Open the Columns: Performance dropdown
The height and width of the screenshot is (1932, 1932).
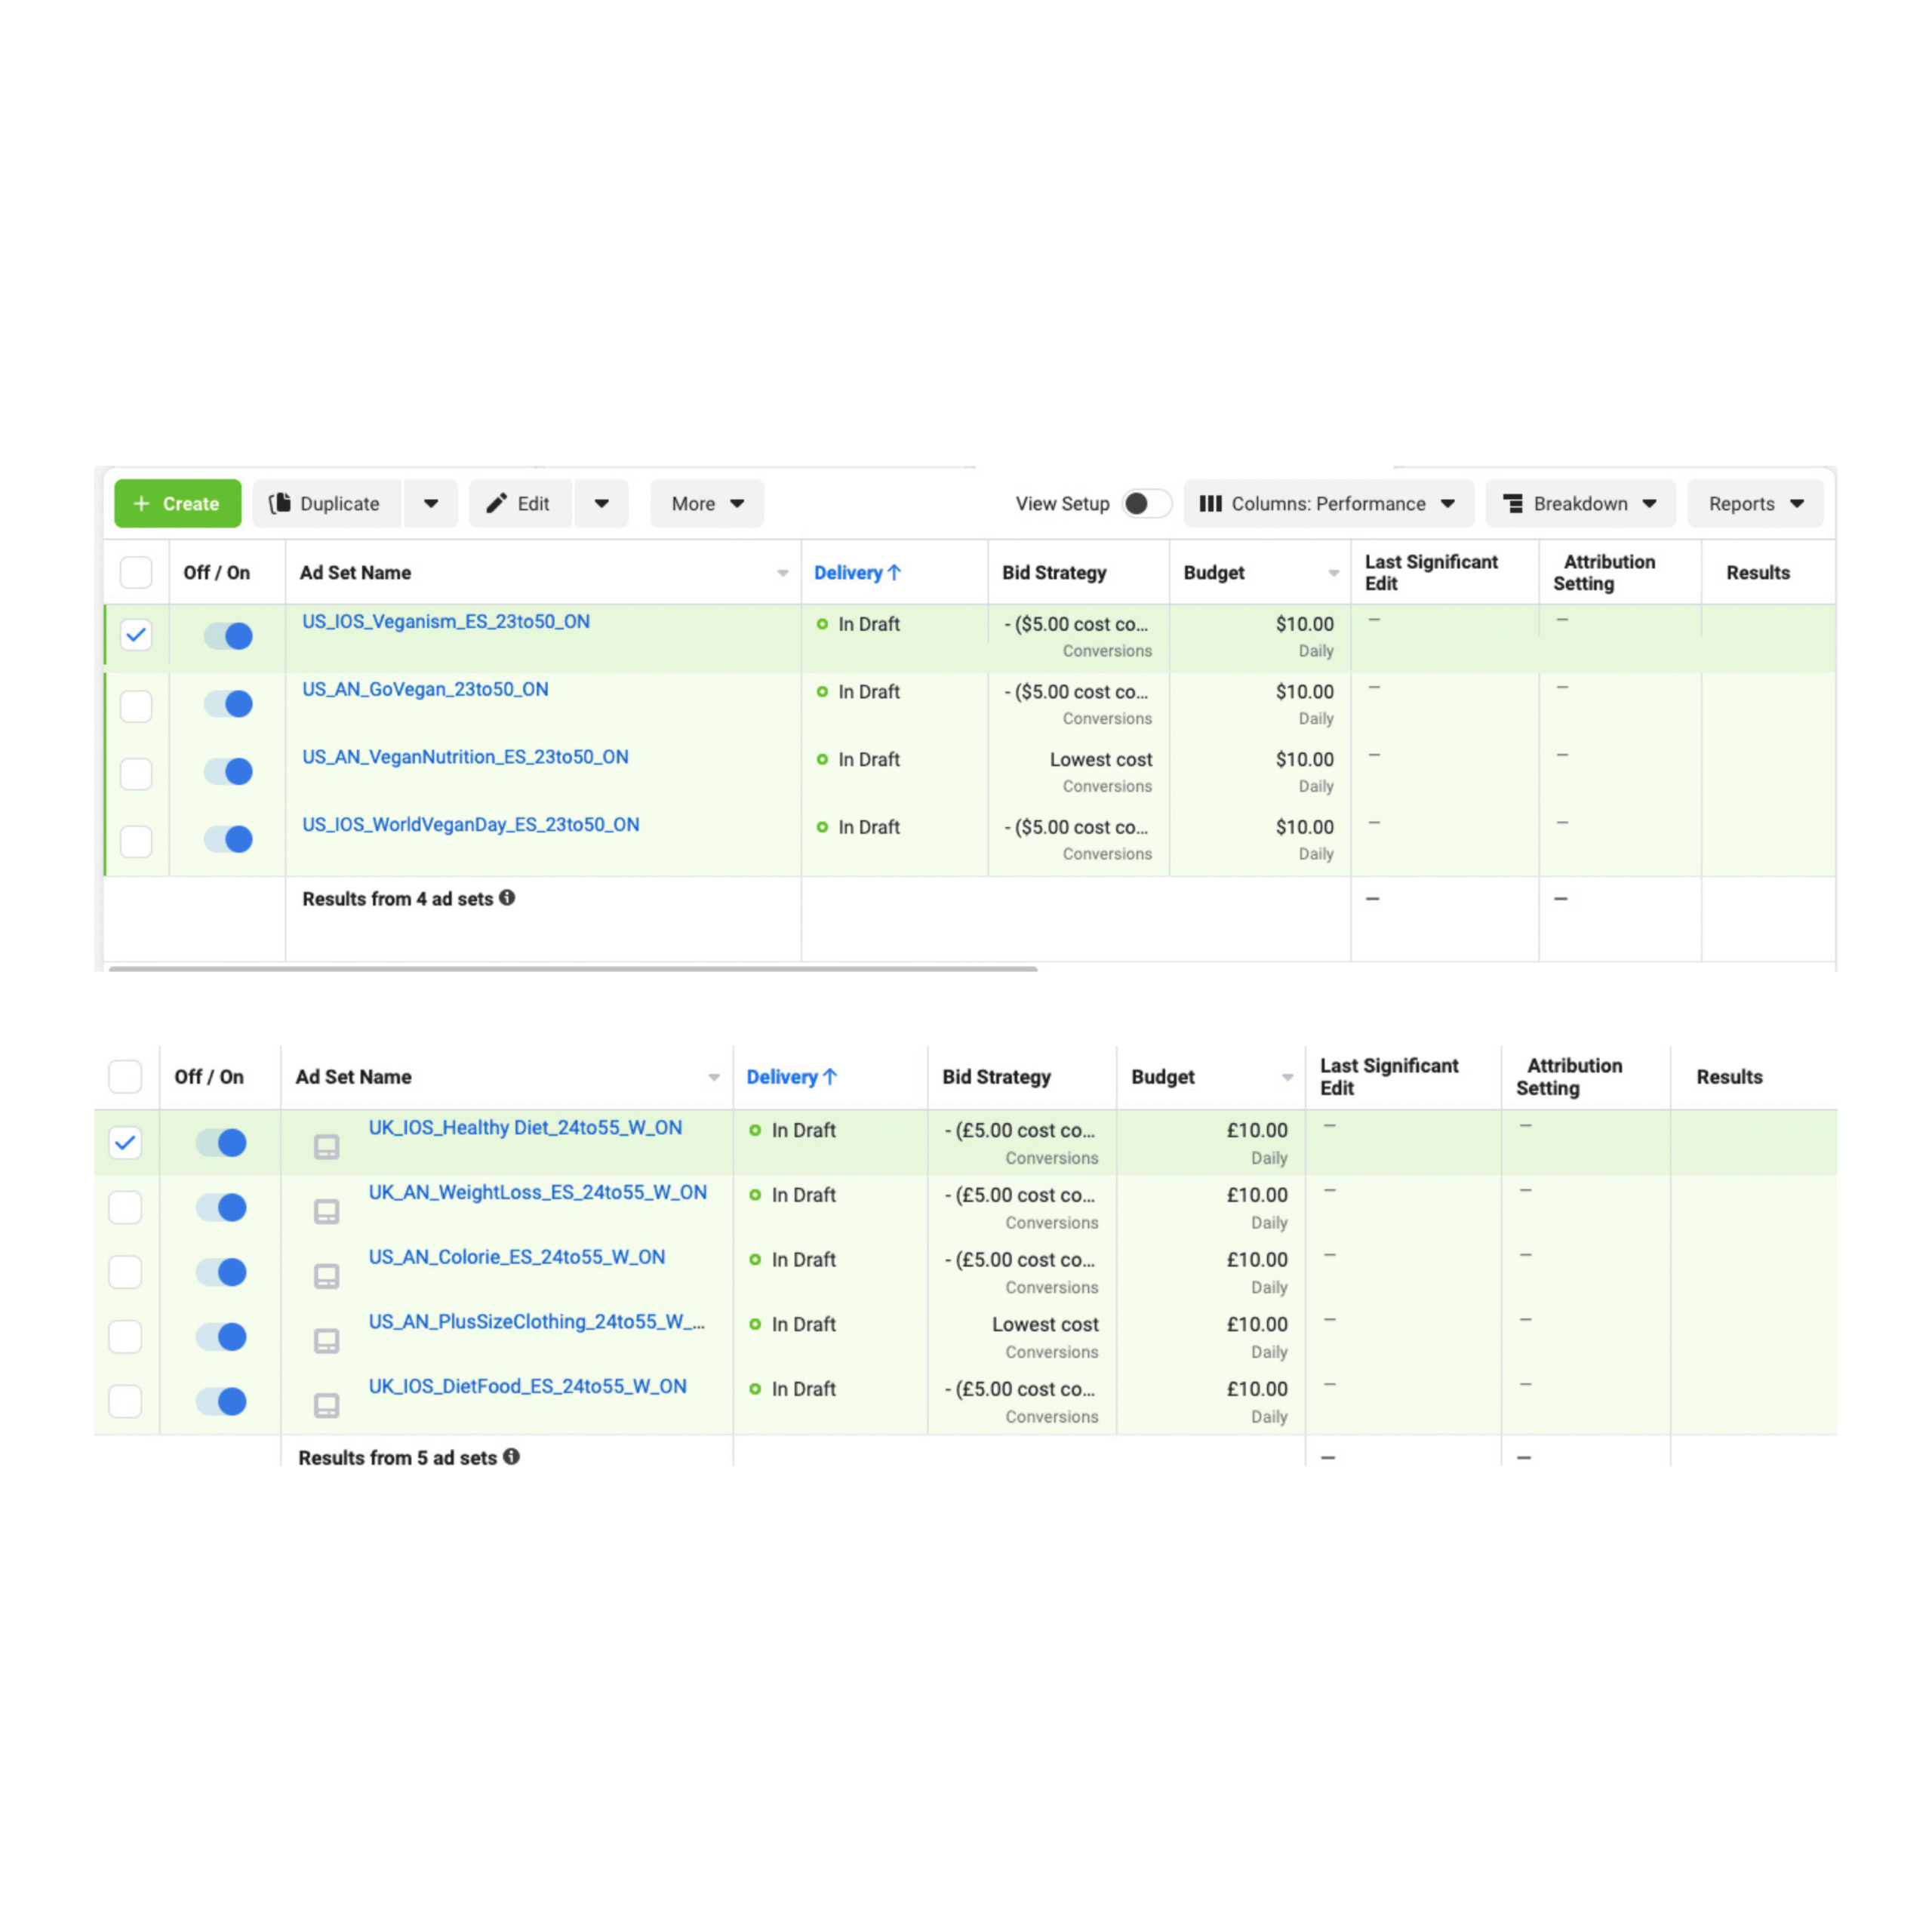click(1327, 503)
